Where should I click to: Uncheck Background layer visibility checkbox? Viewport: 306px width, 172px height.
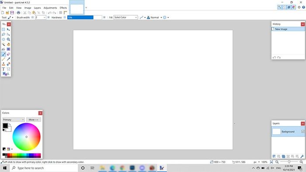click(303, 131)
